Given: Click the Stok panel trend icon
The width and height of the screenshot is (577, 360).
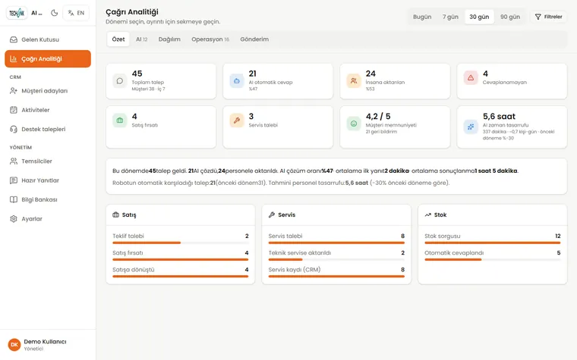Looking at the screenshot, I should [x=428, y=214].
